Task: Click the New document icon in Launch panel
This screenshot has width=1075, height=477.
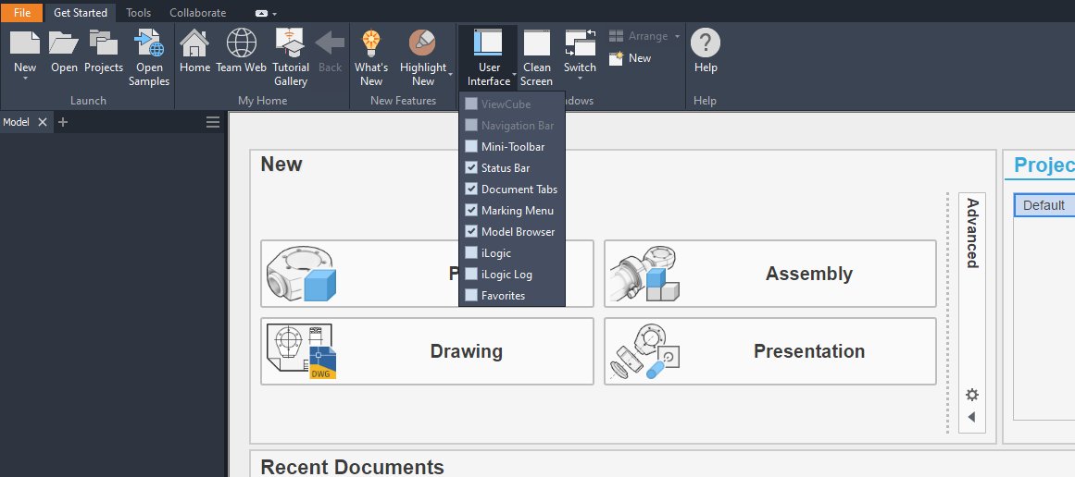Action: click(25, 43)
